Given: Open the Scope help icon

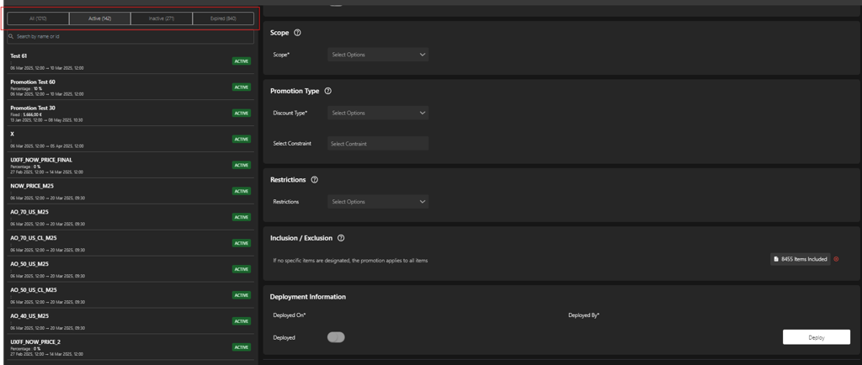Looking at the screenshot, I should pyautogui.click(x=297, y=33).
